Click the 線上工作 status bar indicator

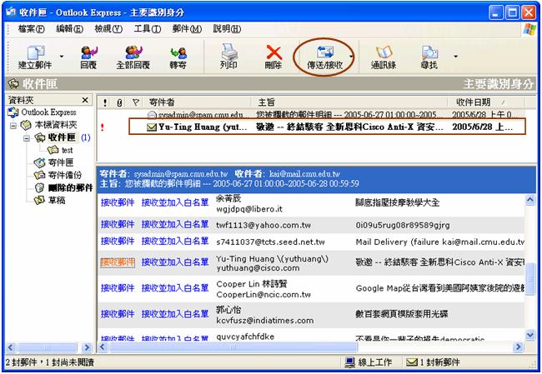tap(369, 362)
